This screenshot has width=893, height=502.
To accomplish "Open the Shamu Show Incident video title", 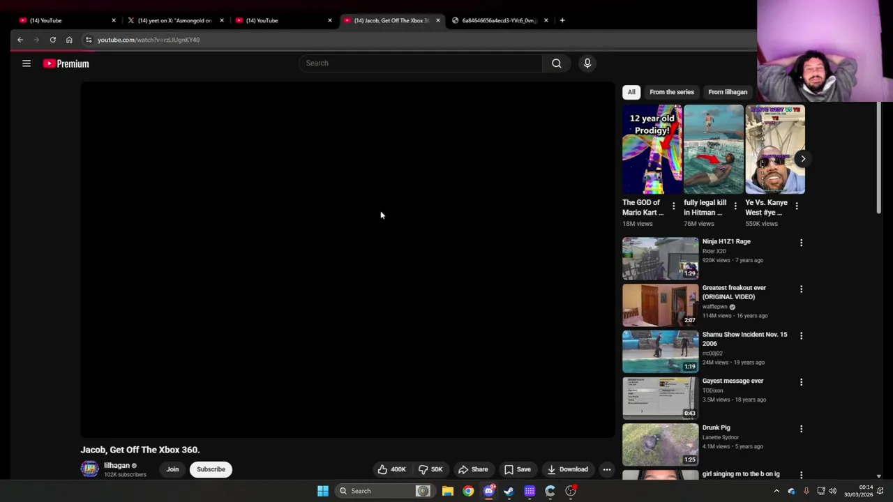I will (744, 339).
